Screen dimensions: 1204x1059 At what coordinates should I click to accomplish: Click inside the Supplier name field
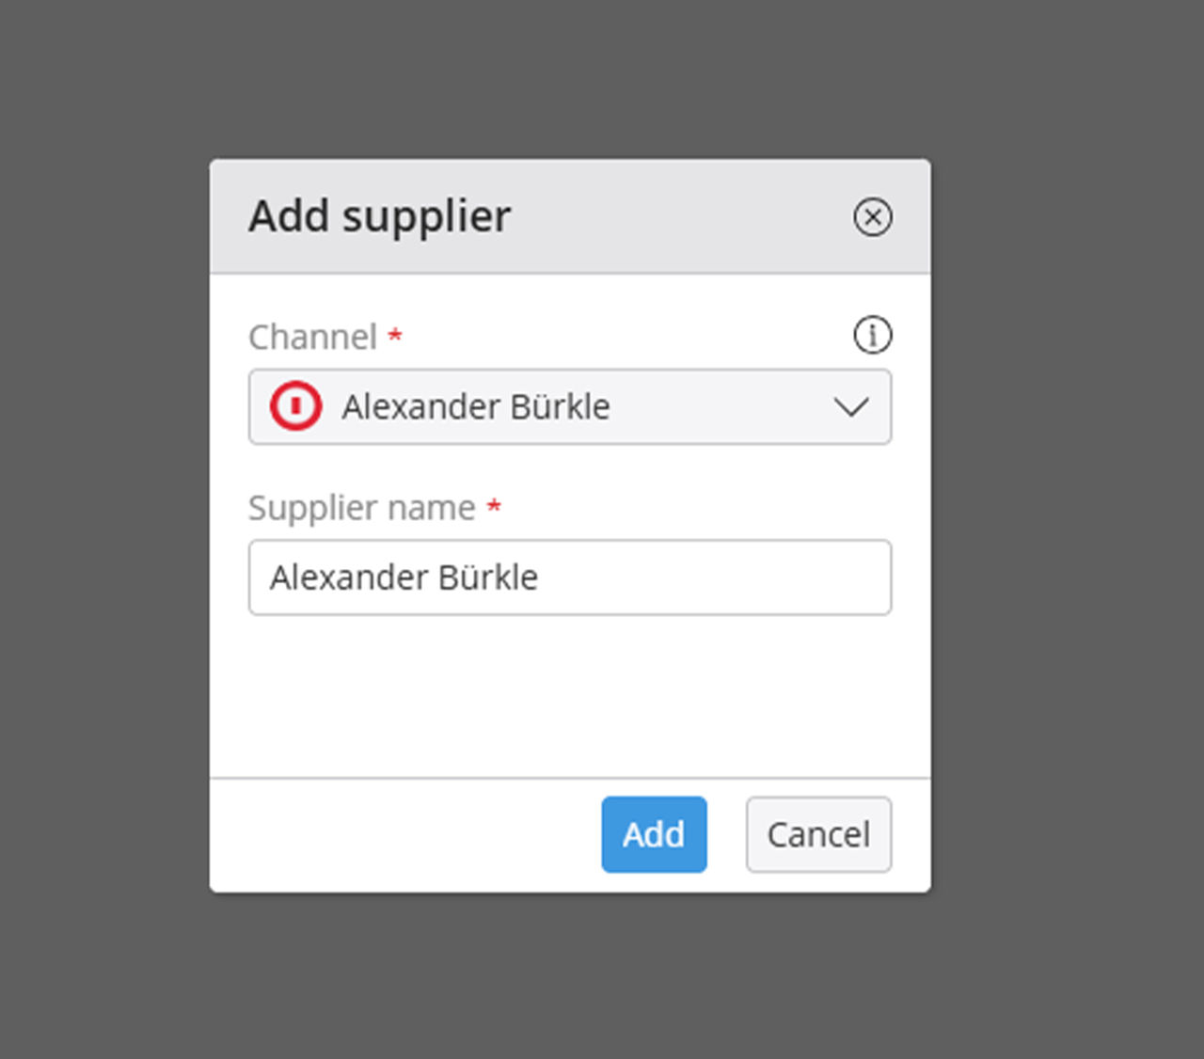[569, 577]
